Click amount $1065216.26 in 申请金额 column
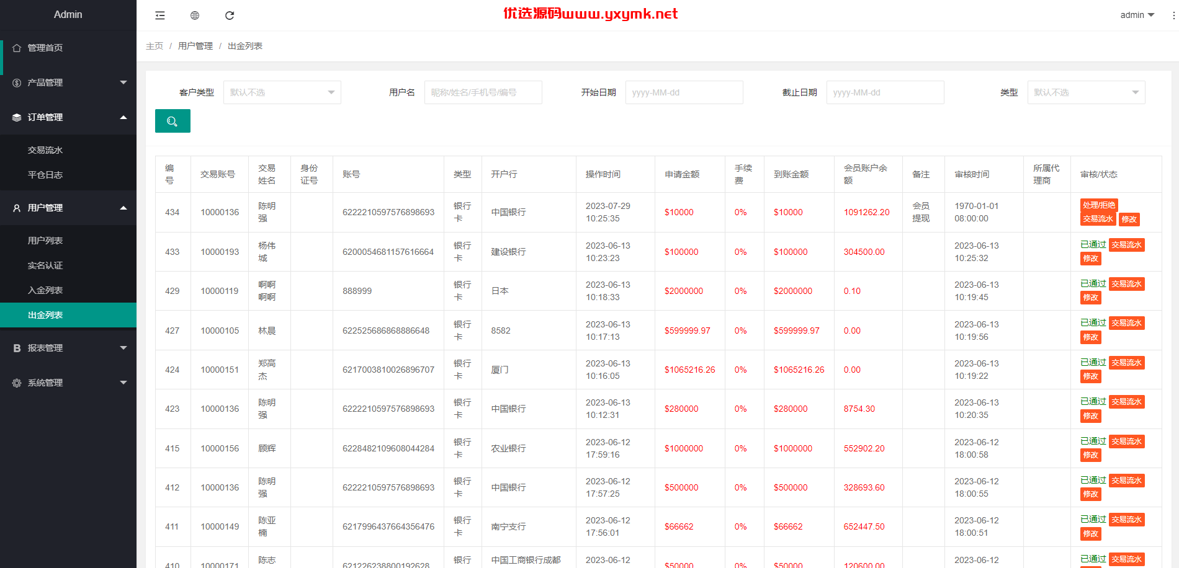 pyautogui.click(x=690, y=370)
